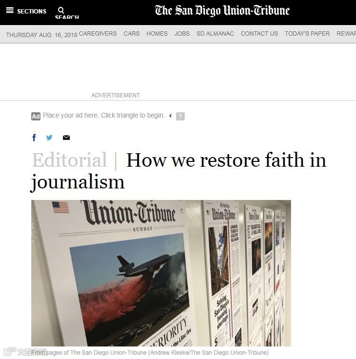Select Jobs in the navigation bar
Viewport: 356px width, 359px height.
[x=182, y=34]
